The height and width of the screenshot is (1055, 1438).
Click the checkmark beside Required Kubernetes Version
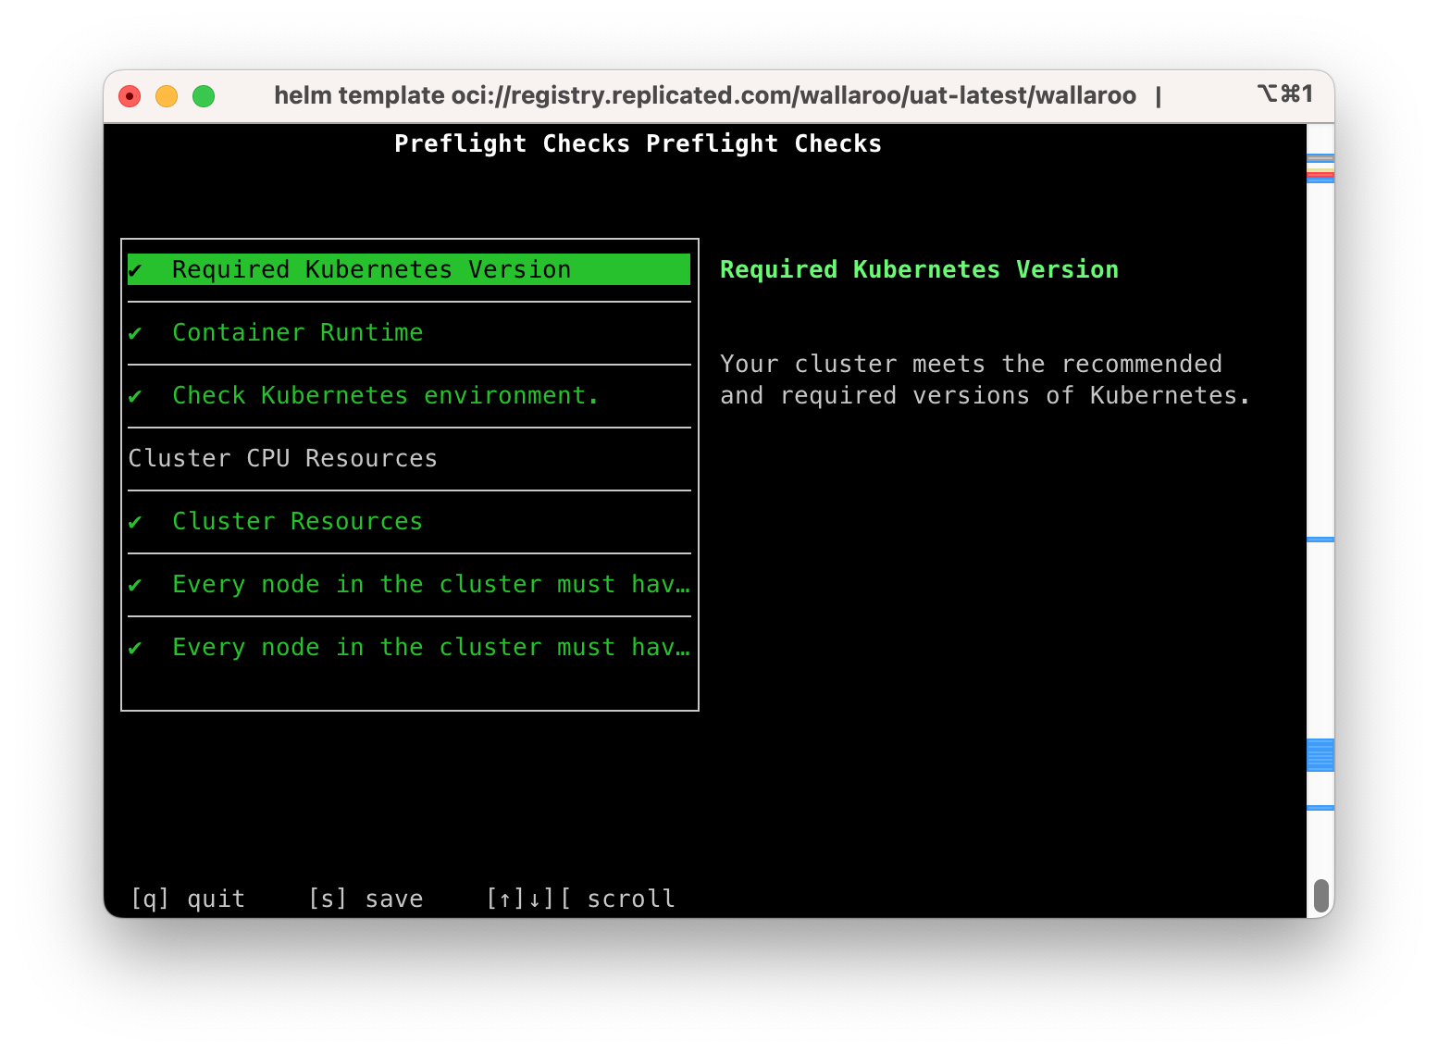137,269
